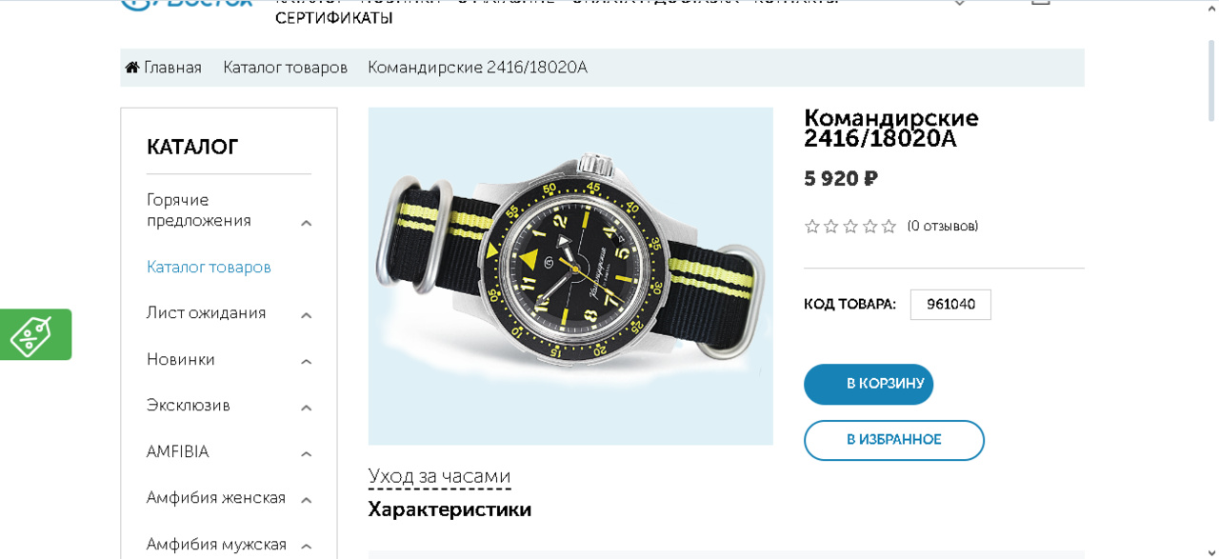Expand the Эксклюзив category chevron

(x=306, y=408)
